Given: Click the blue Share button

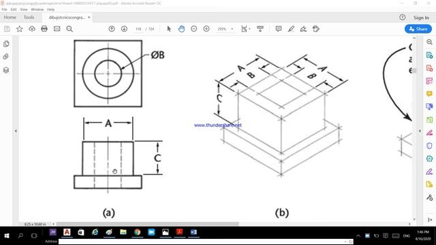Looking at the screenshot, I should 418,29.
